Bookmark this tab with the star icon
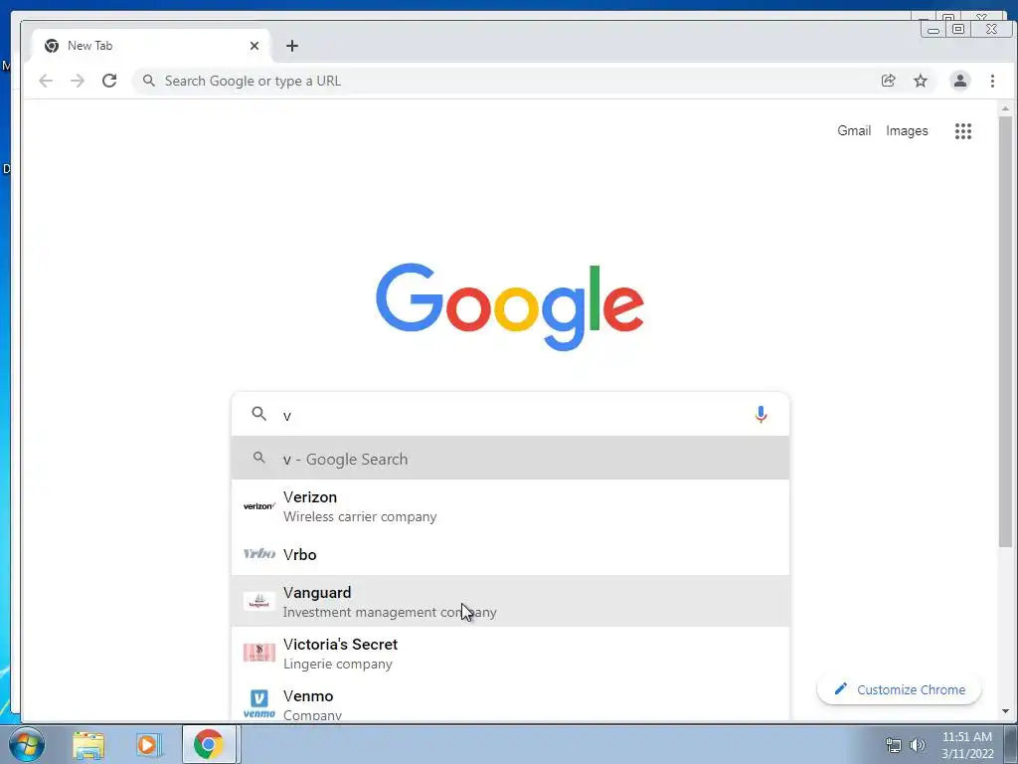 pyautogui.click(x=920, y=81)
